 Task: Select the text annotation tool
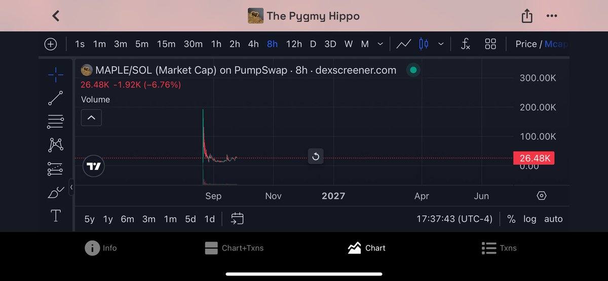(56, 216)
